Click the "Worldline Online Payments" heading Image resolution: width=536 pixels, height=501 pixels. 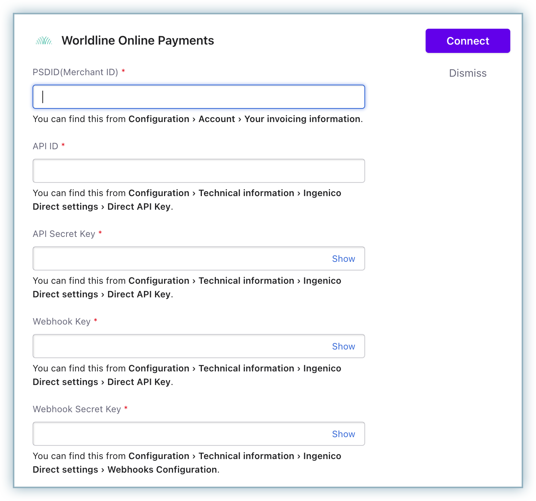pyautogui.click(x=138, y=40)
